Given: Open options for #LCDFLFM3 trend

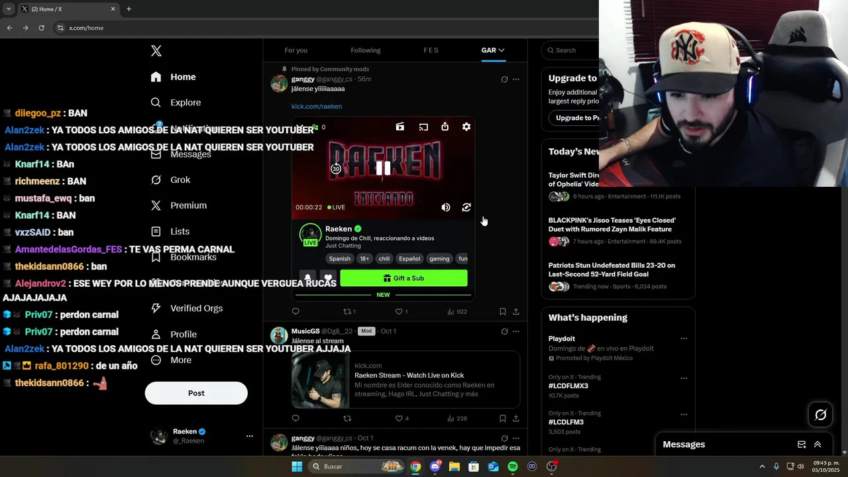Looking at the screenshot, I should coord(684,415).
